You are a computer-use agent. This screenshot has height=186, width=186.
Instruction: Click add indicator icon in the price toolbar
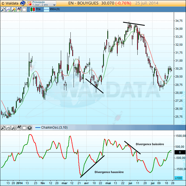tap(9, 9)
